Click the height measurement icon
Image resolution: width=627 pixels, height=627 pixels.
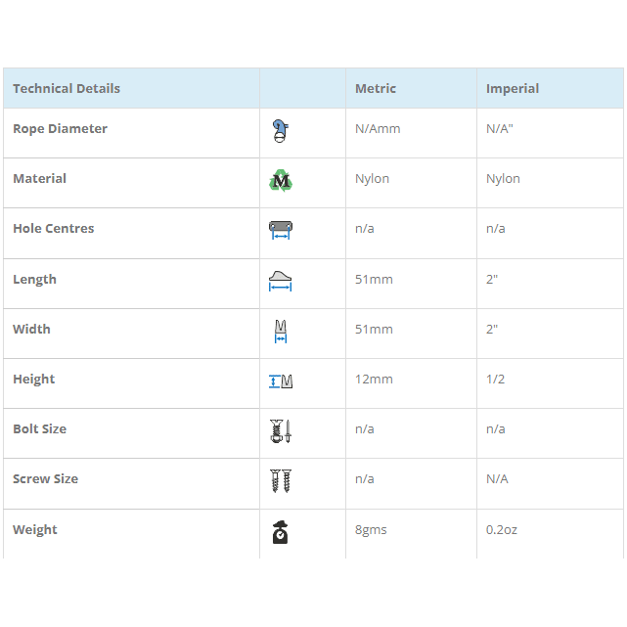tap(281, 381)
